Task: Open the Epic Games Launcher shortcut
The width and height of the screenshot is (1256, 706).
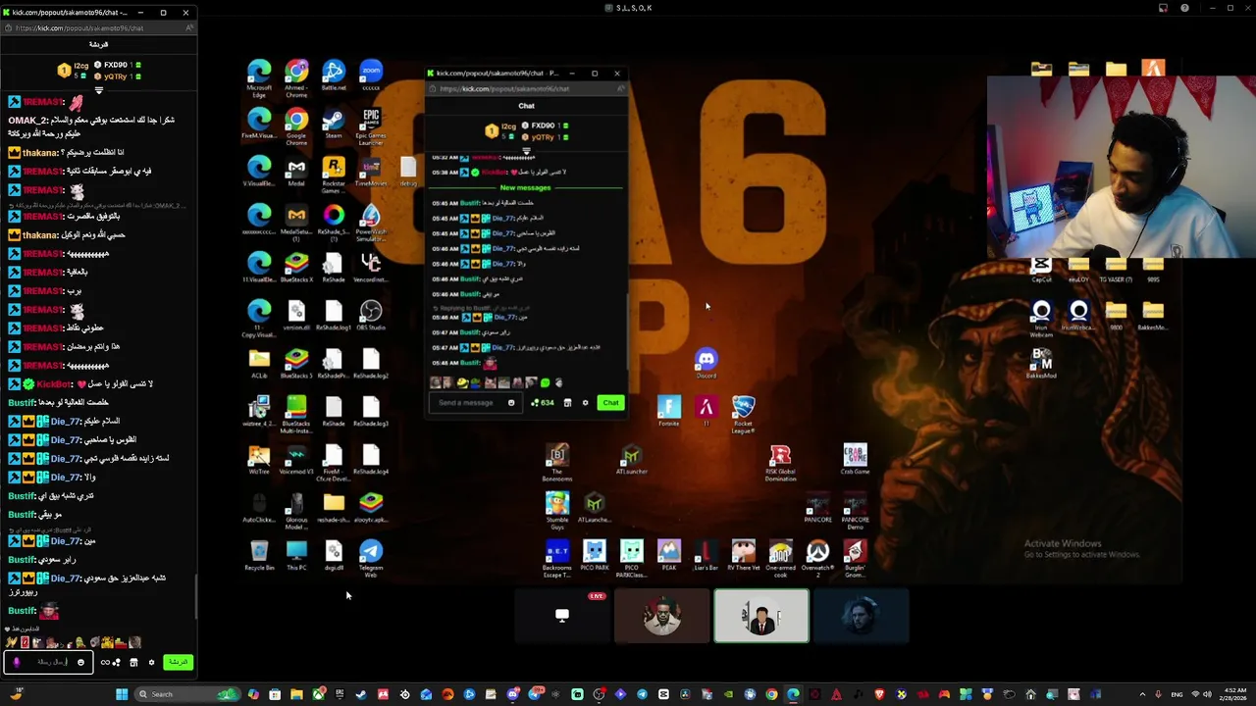Action: [371, 125]
